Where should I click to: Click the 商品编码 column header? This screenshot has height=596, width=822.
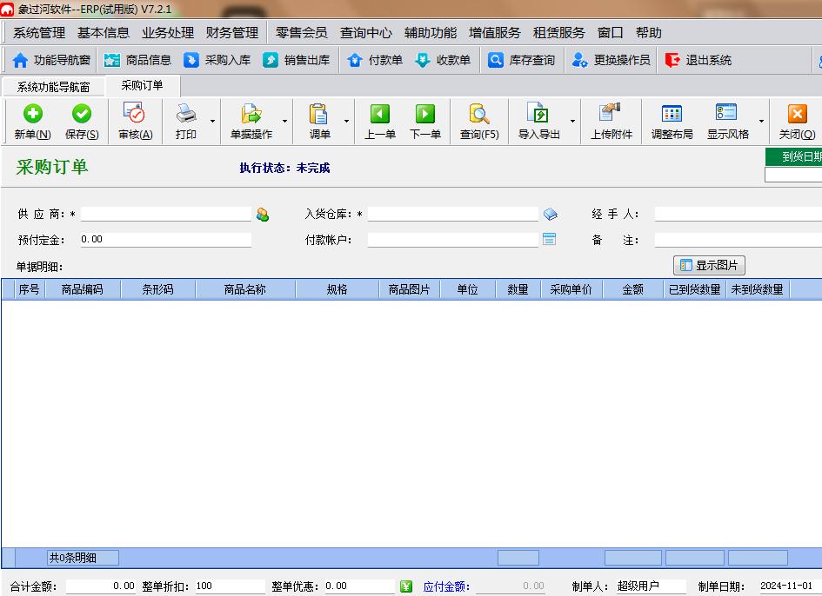[x=83, y=289]
